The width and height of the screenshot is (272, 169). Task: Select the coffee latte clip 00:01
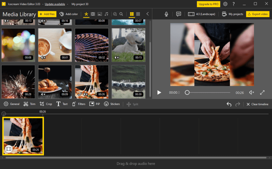pyautogui.click(x=55, y=45)
